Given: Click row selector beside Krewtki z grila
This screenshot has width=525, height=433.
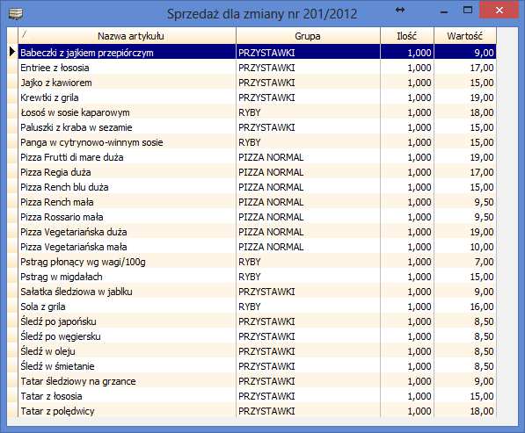Looking at the screenshot, I should (12, 97).
